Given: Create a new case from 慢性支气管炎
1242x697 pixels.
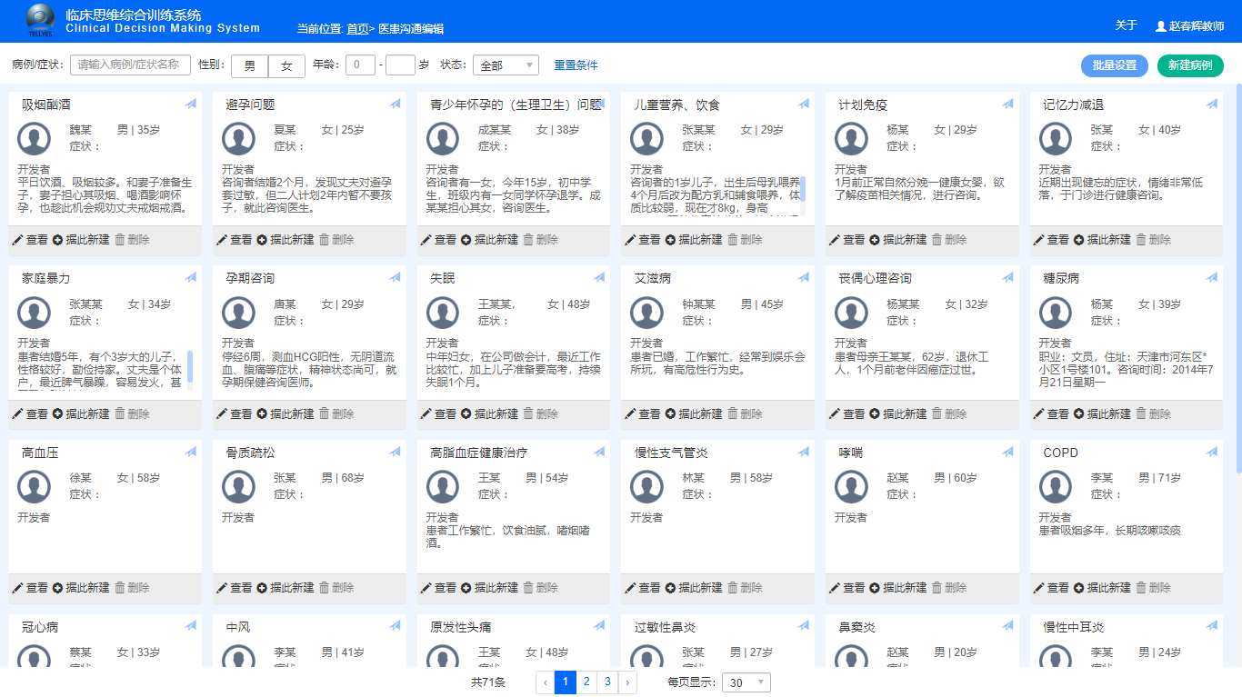Looking at the screenshot, I should (694, 588).
